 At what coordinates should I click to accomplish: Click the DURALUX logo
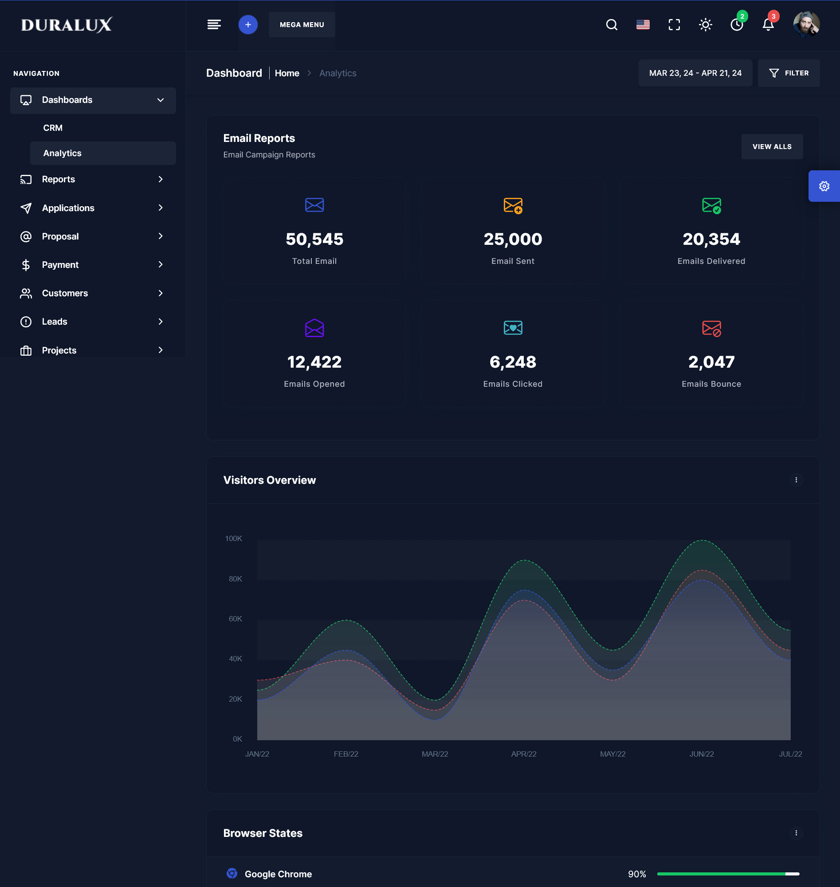67,25
